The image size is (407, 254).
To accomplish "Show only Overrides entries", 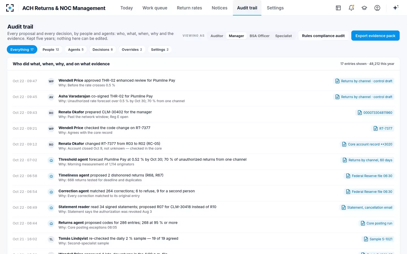I will (132, 49).
